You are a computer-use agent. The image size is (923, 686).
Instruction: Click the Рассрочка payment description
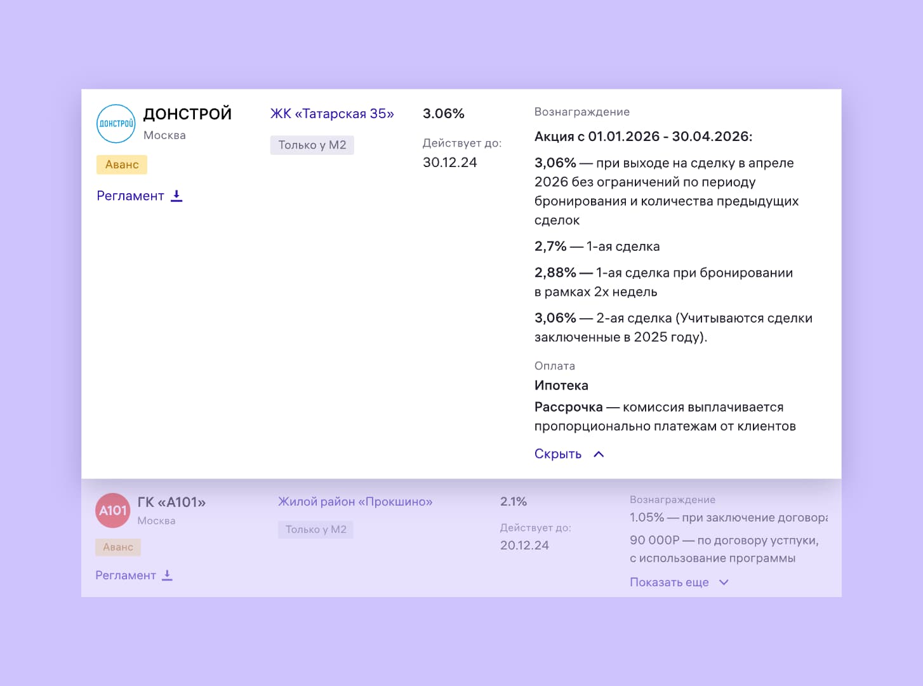(665, 417)
